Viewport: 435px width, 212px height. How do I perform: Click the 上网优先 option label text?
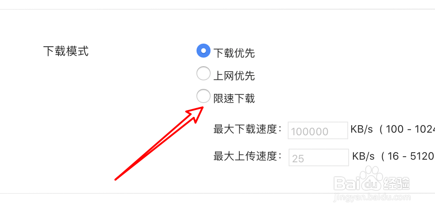click(234, 76)
